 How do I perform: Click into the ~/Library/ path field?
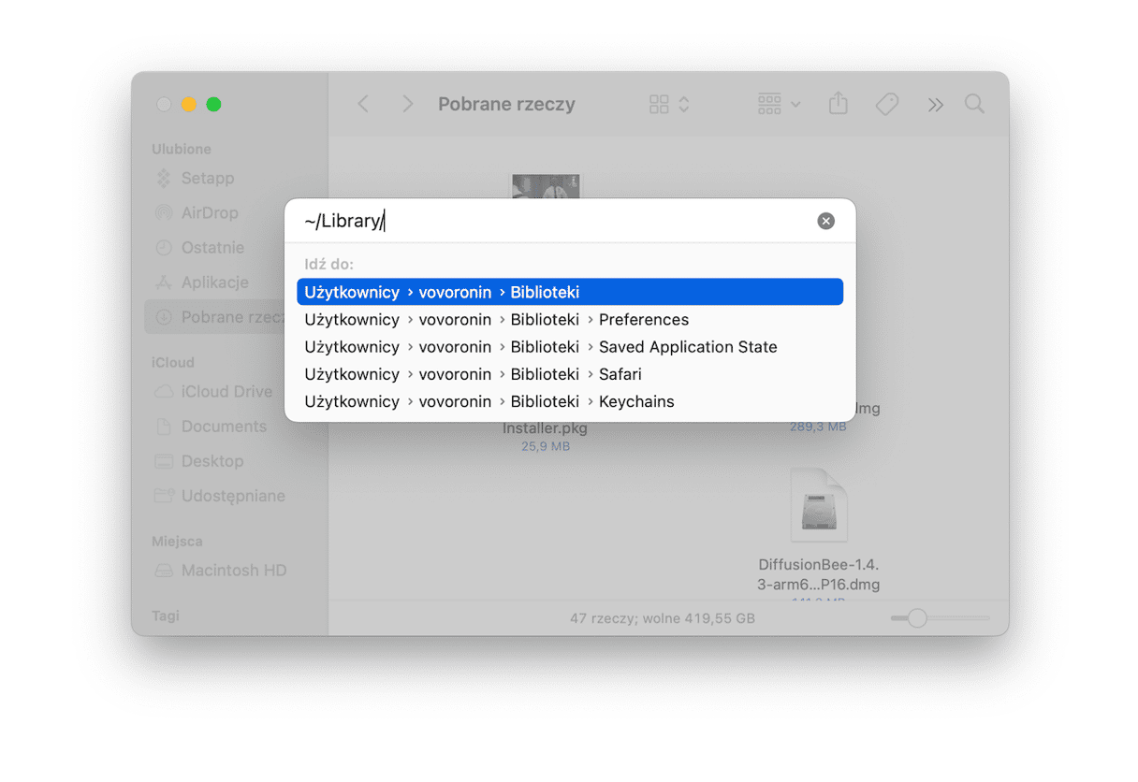pyautogui.click(x=552, y=221)
